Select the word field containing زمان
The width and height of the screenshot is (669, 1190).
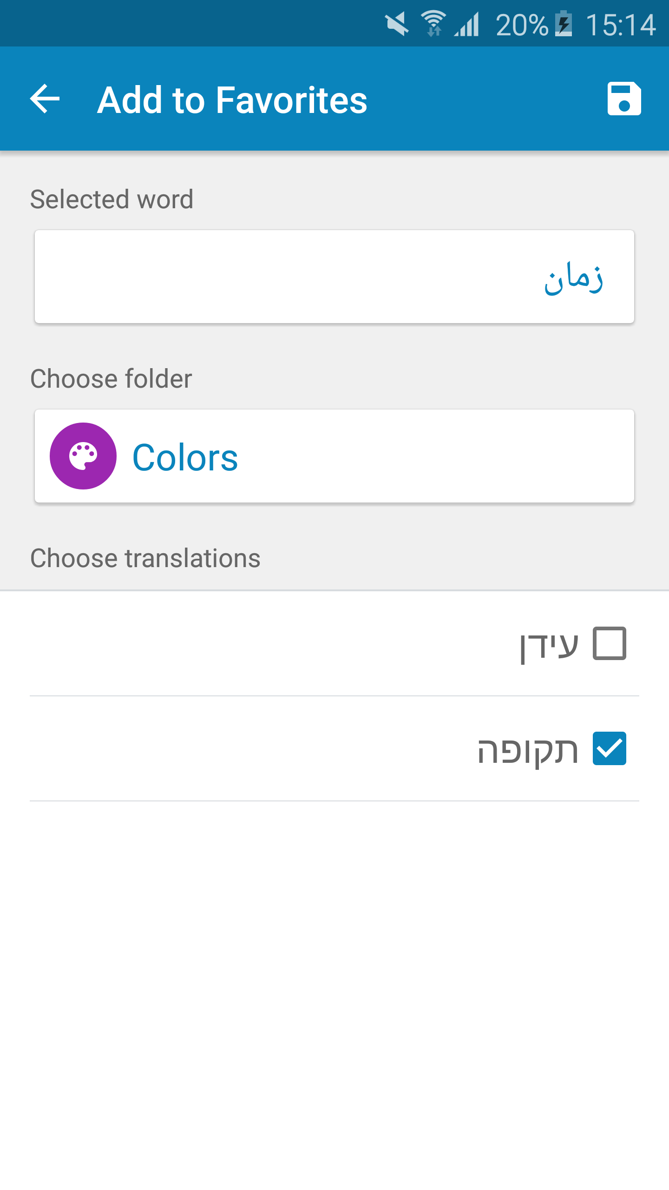click(334, 277)
